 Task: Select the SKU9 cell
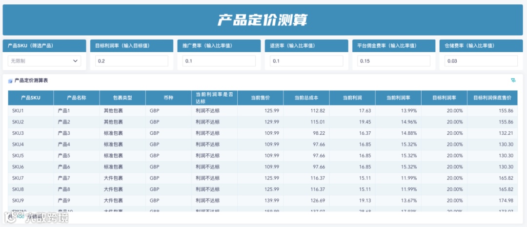[31, 201]
